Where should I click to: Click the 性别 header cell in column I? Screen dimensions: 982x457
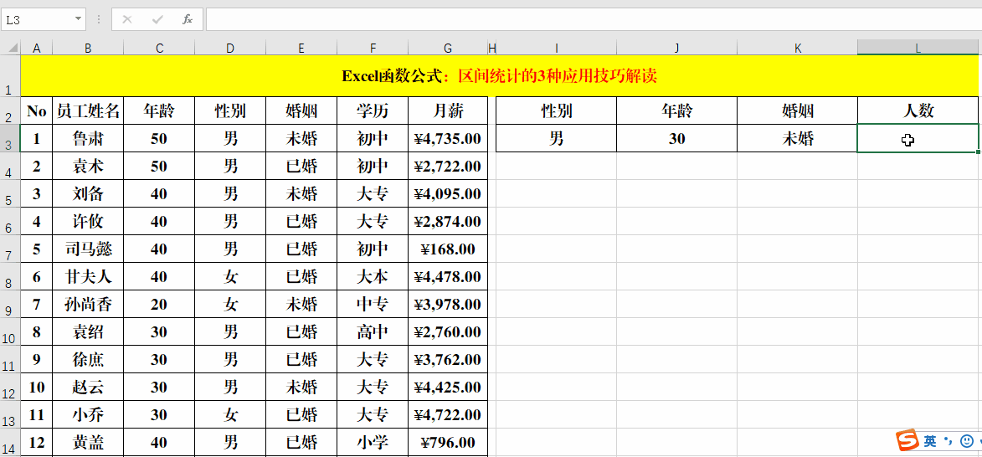tap(556, 110)
